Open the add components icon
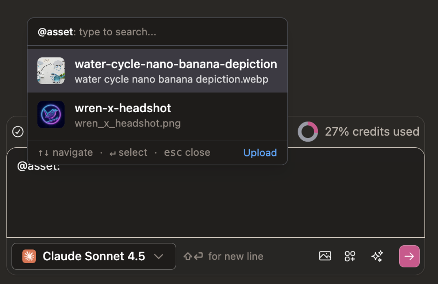Screen dimensions: 438x284 [350, 256]
